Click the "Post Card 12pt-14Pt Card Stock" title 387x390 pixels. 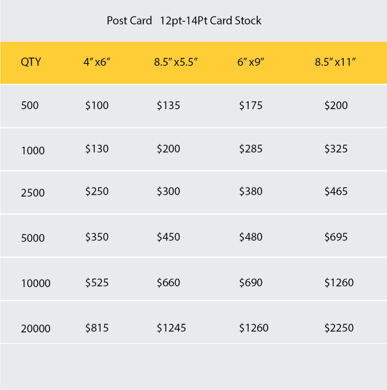tap(184, 21)
